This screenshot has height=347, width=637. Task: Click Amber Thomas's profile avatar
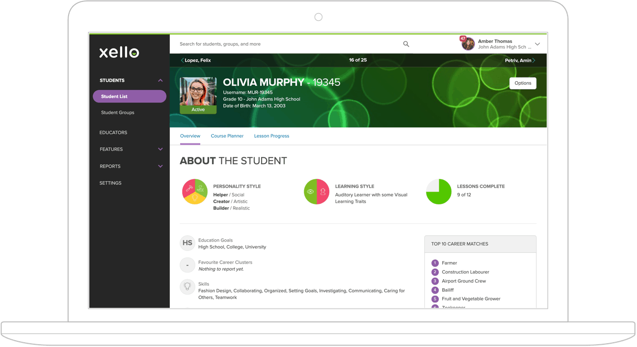pos(468,44)
